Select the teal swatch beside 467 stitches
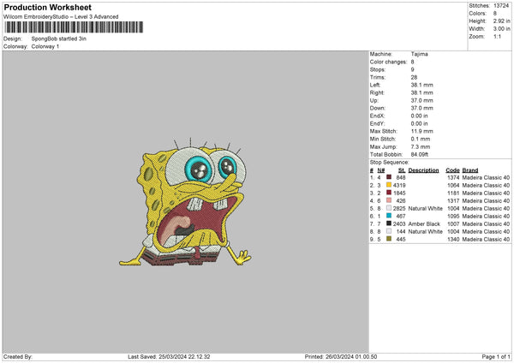The height and width of the screenshot is (363, 514). (x=389, y=216)
